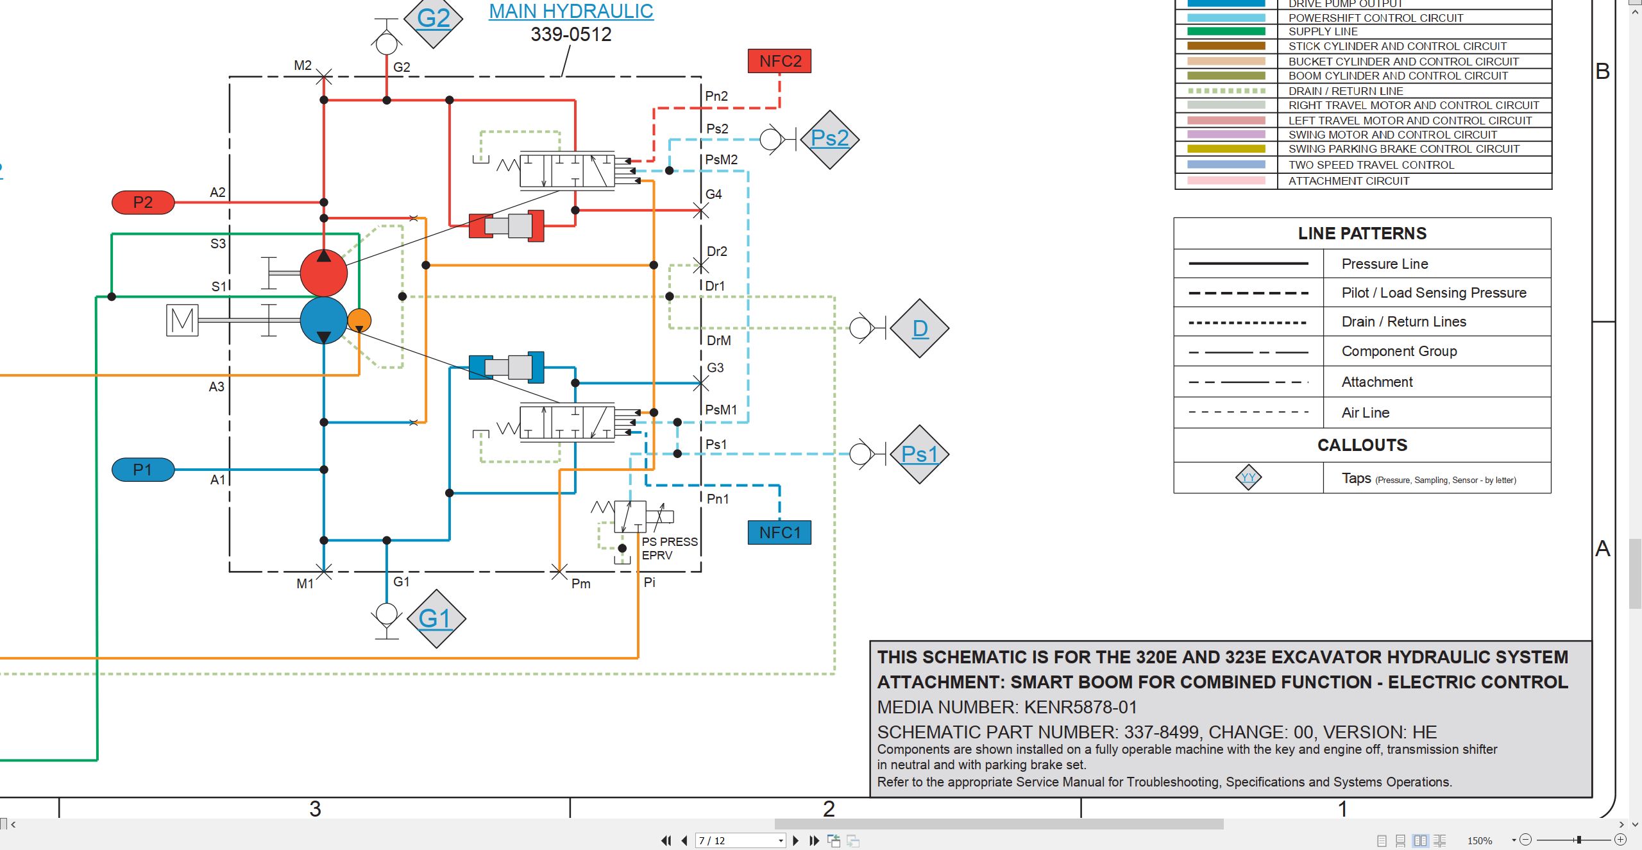The image size is (1642, 850).
Task: Click the greyed next view icon
Action: click(x=853, y=840)
